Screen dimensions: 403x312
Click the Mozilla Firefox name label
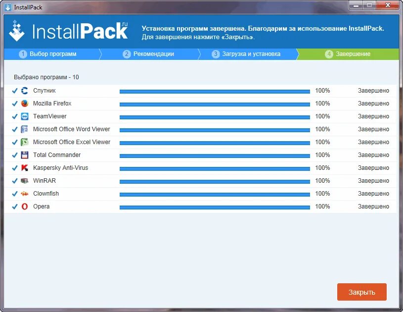click(52, 104)
